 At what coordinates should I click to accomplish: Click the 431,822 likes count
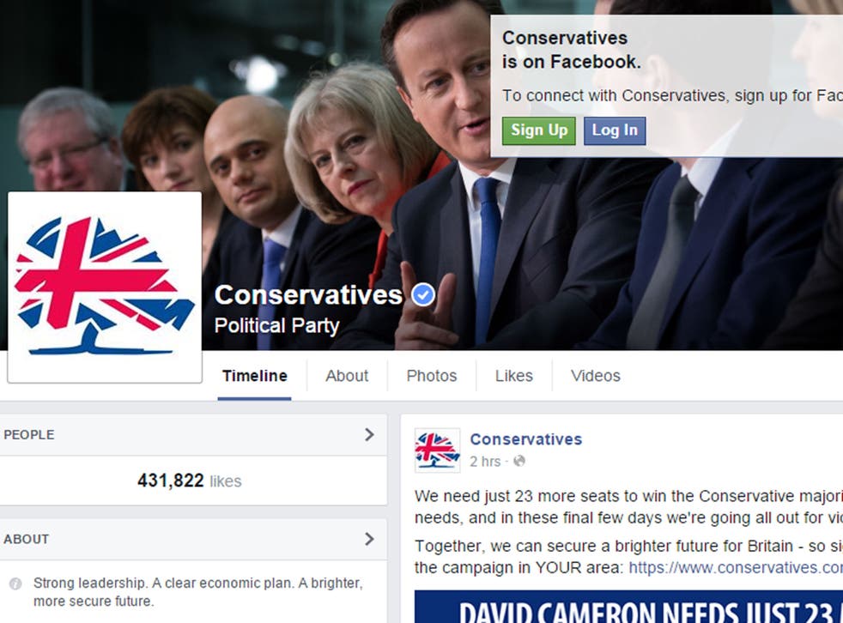pyautogui.click(x=189, y=481)
